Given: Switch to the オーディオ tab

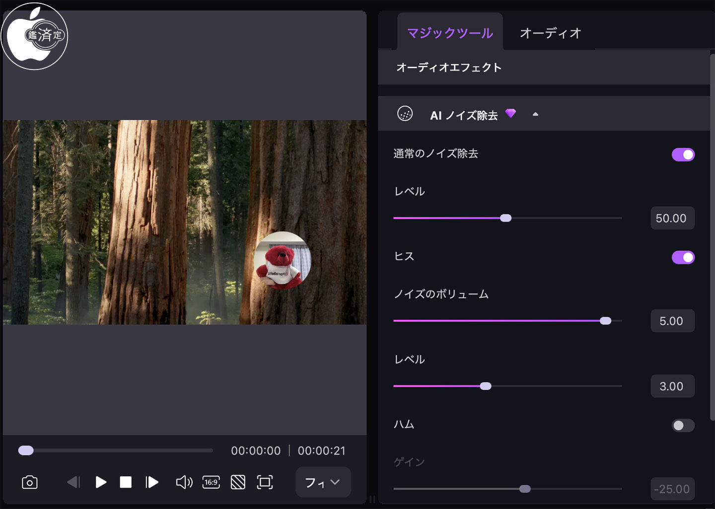Looking at the screenshot, I should point(550,33).
